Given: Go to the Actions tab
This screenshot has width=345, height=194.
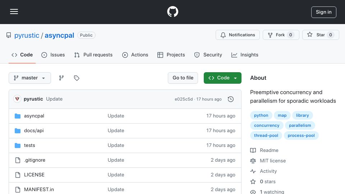Looking at the screenshot, I should 135,55.
